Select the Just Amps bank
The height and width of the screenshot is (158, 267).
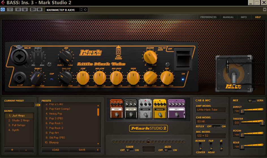[19, 115]
